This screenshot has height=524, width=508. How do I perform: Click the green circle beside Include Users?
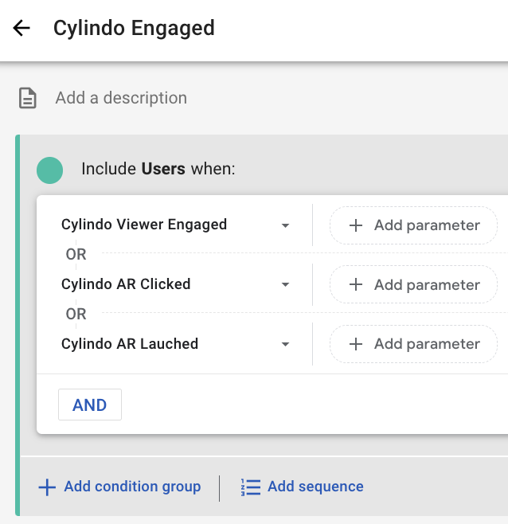50,170
